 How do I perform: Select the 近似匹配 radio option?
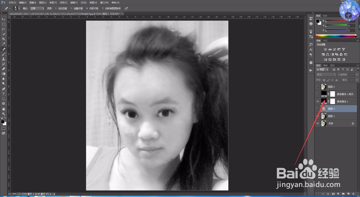tap(56, 9)
